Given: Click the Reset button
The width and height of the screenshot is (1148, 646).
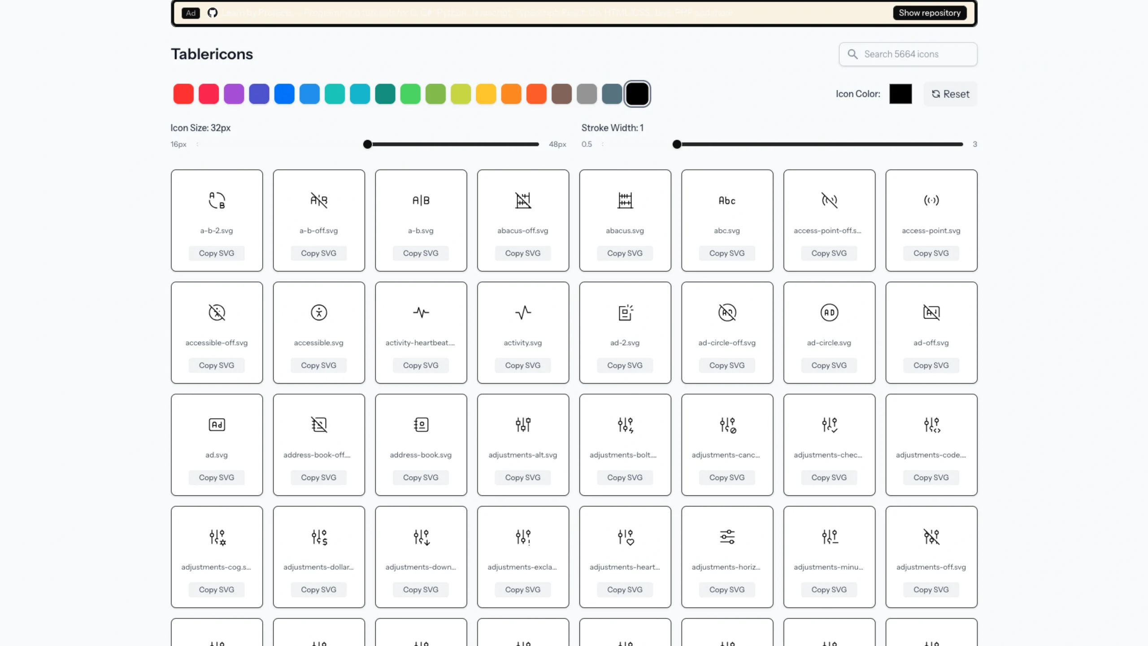Looking at the screenshot, I should [x=950, y=94].
